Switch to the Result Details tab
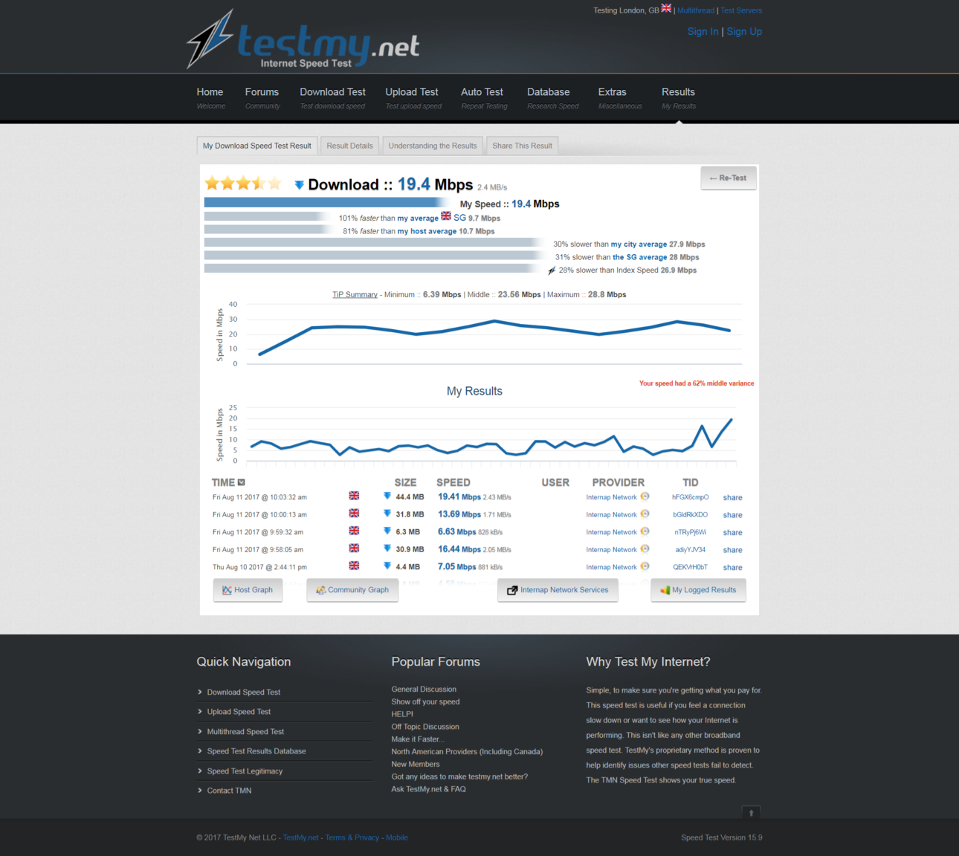The image size is (959, 856). pyautogui.click(x=349, y=146)
